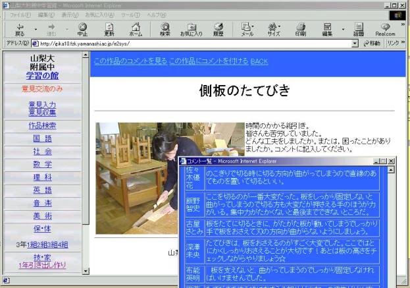Click the 4組 class link
The image size is (410, 288).
click(63, 245)
